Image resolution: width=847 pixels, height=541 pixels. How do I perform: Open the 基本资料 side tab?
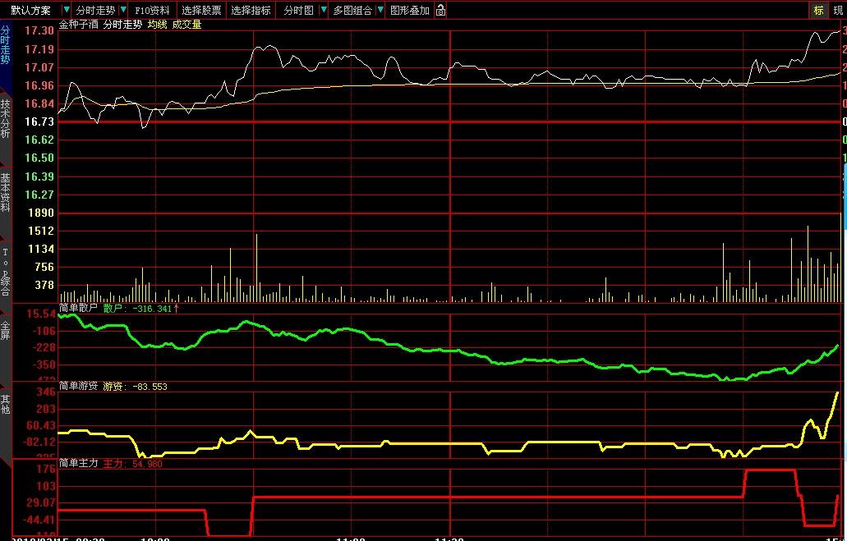pos(6,192)
